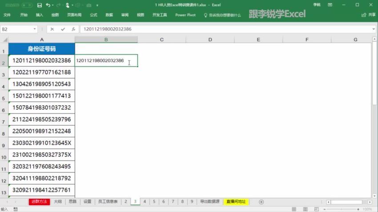Click the macro record icon in status bar

tap(16, 209)
